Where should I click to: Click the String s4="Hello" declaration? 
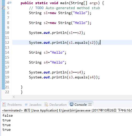(x=47, y=62)
